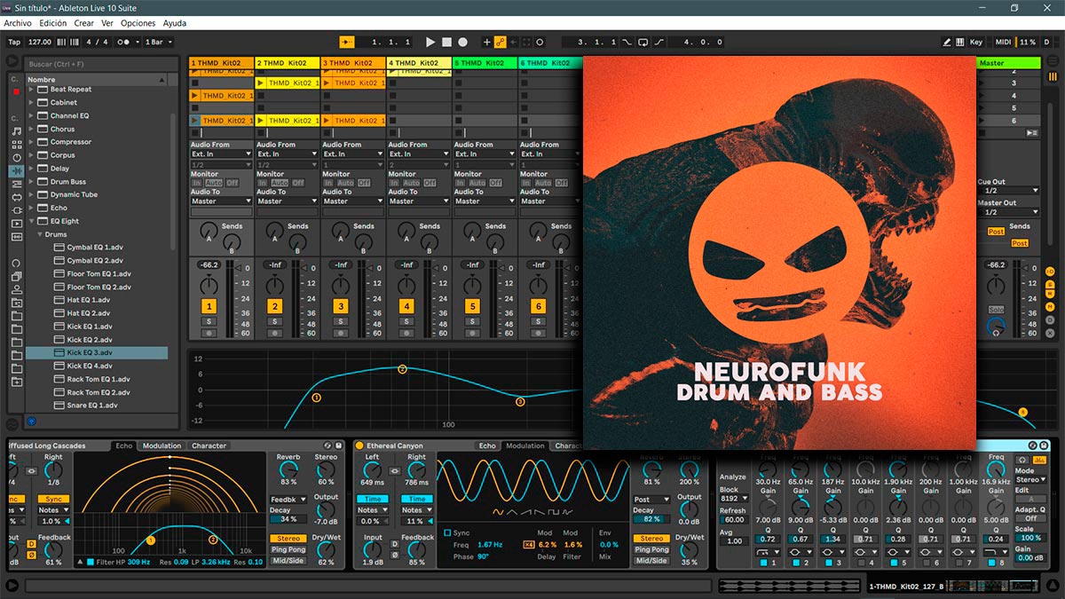Toggle track 1 activator button
This screenshot has height=599, width=1065.
209,306
